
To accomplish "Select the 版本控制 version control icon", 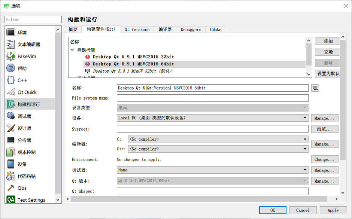I will (11, 152).
